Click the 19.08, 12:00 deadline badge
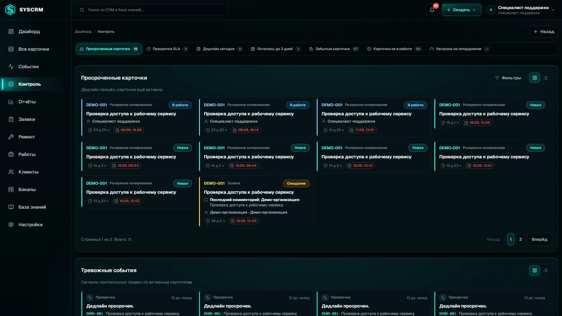The width and height of the screenshot is (562, 316). (x=244, y=221)
